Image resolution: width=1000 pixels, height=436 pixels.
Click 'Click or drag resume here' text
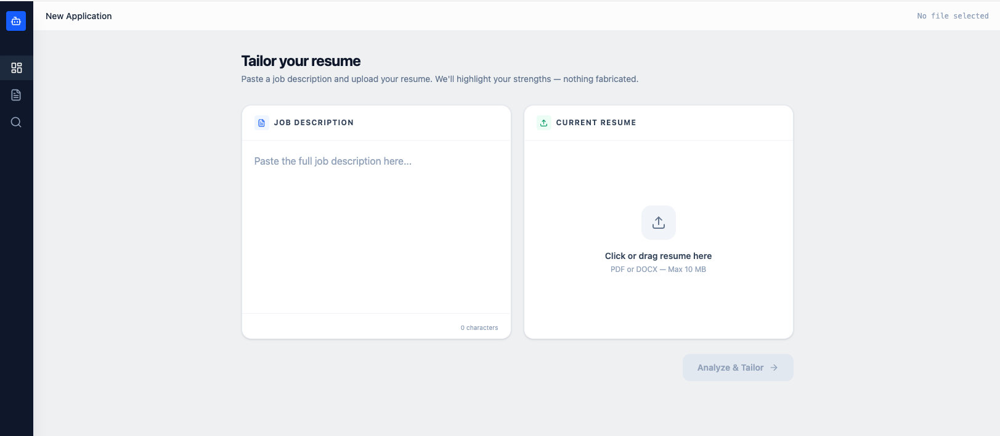pos(658,256)
